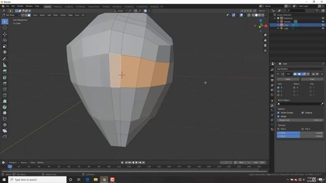Jump to the timeline start frame button
The width and height of the screenshot is (326, 183).
(x=126, y=163)
